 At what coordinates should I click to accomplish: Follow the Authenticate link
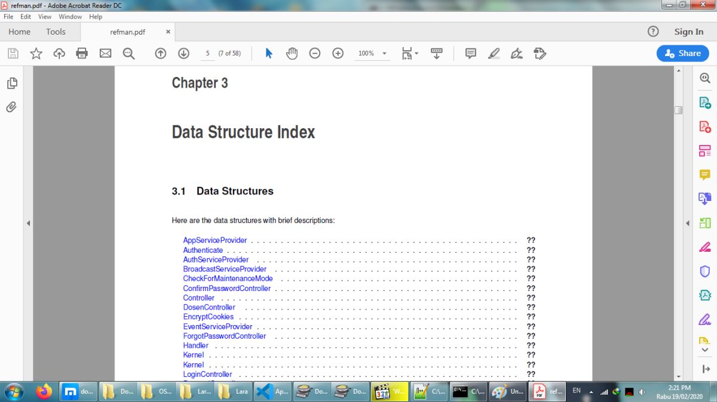pos(203,250)
